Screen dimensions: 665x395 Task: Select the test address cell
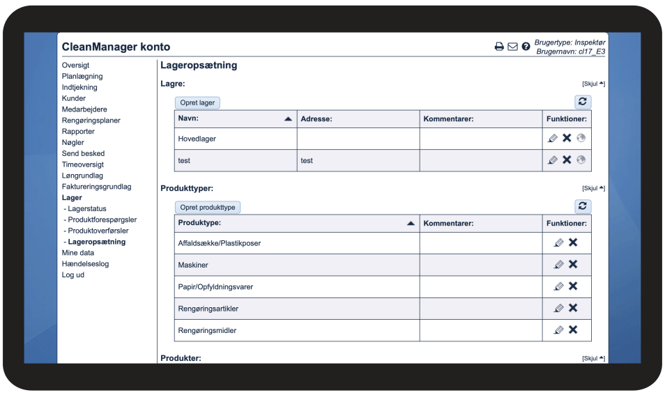coord(358,161)
